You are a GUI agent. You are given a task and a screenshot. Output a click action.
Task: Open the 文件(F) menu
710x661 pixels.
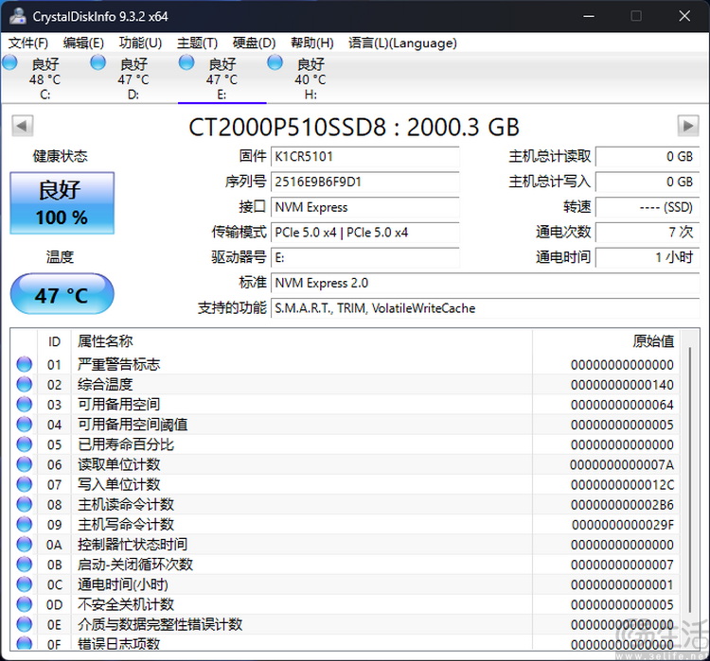(28, 43)
